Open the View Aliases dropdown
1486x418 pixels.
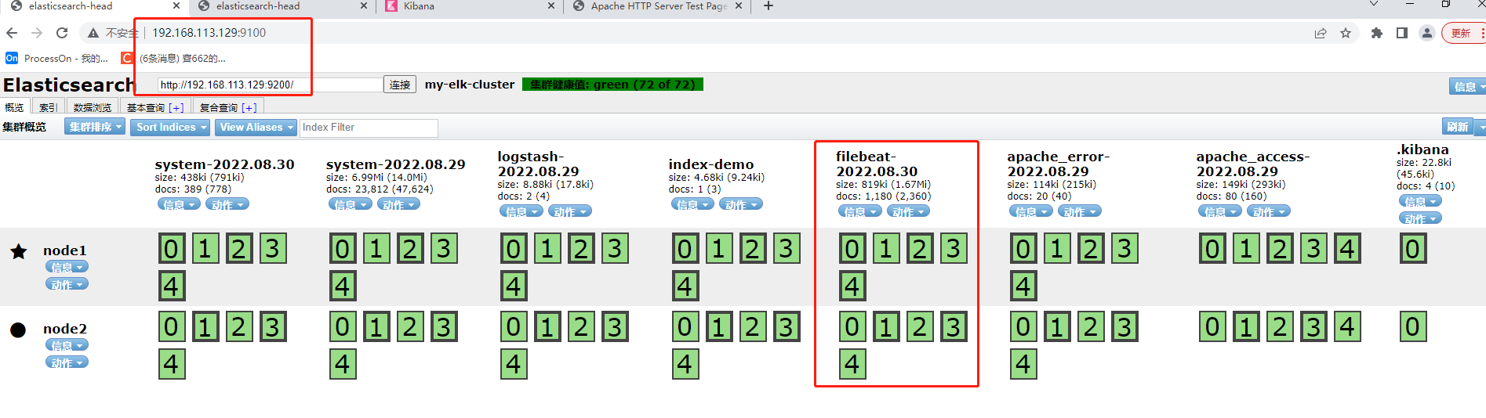tap(256, 128)
